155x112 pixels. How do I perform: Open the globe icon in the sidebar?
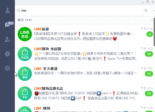click(x=7, y=68)
